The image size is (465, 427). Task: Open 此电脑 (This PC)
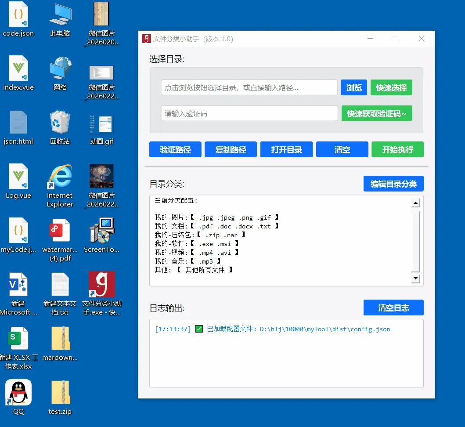(60, 13)
